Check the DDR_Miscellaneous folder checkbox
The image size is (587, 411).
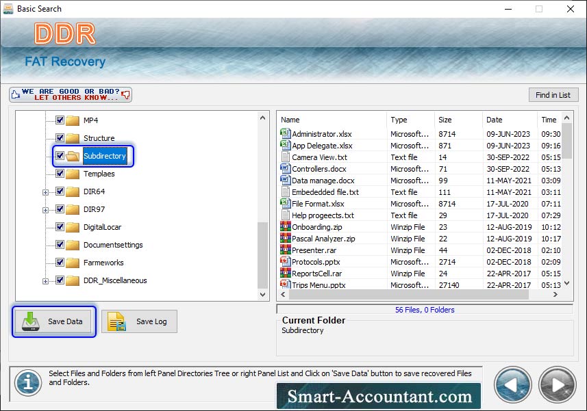click(60, 280)
